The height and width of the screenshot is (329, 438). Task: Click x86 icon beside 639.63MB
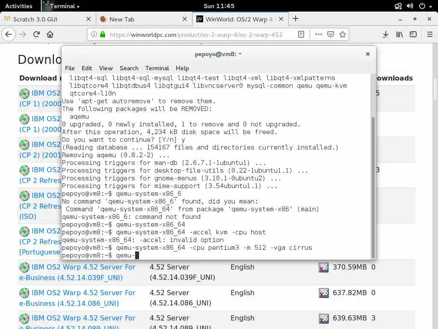click(x=324, y=318)
